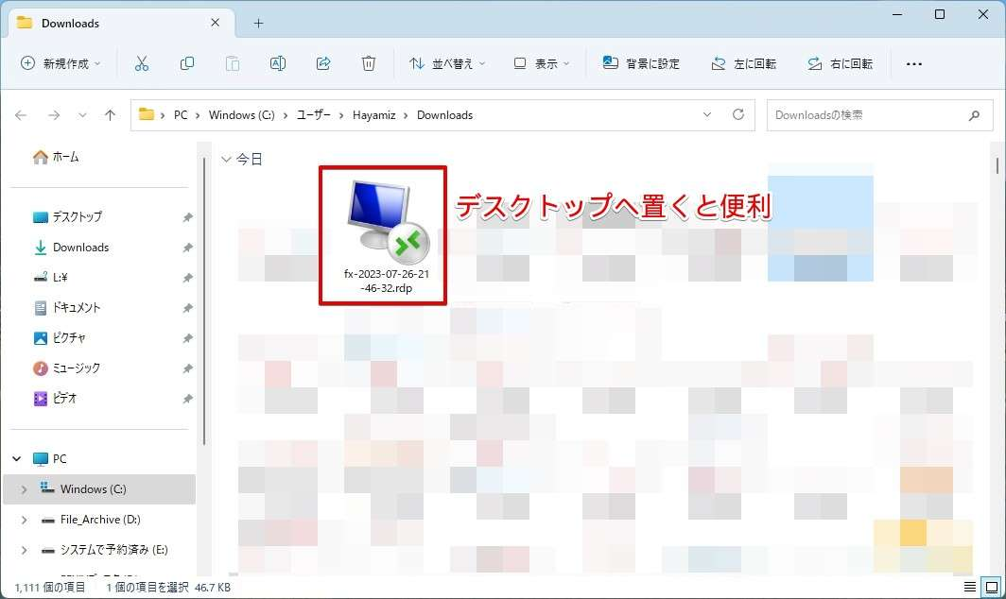Click the navigation pane scrollbar
Screen dimensions: 1006x599
tap(204, 301)
